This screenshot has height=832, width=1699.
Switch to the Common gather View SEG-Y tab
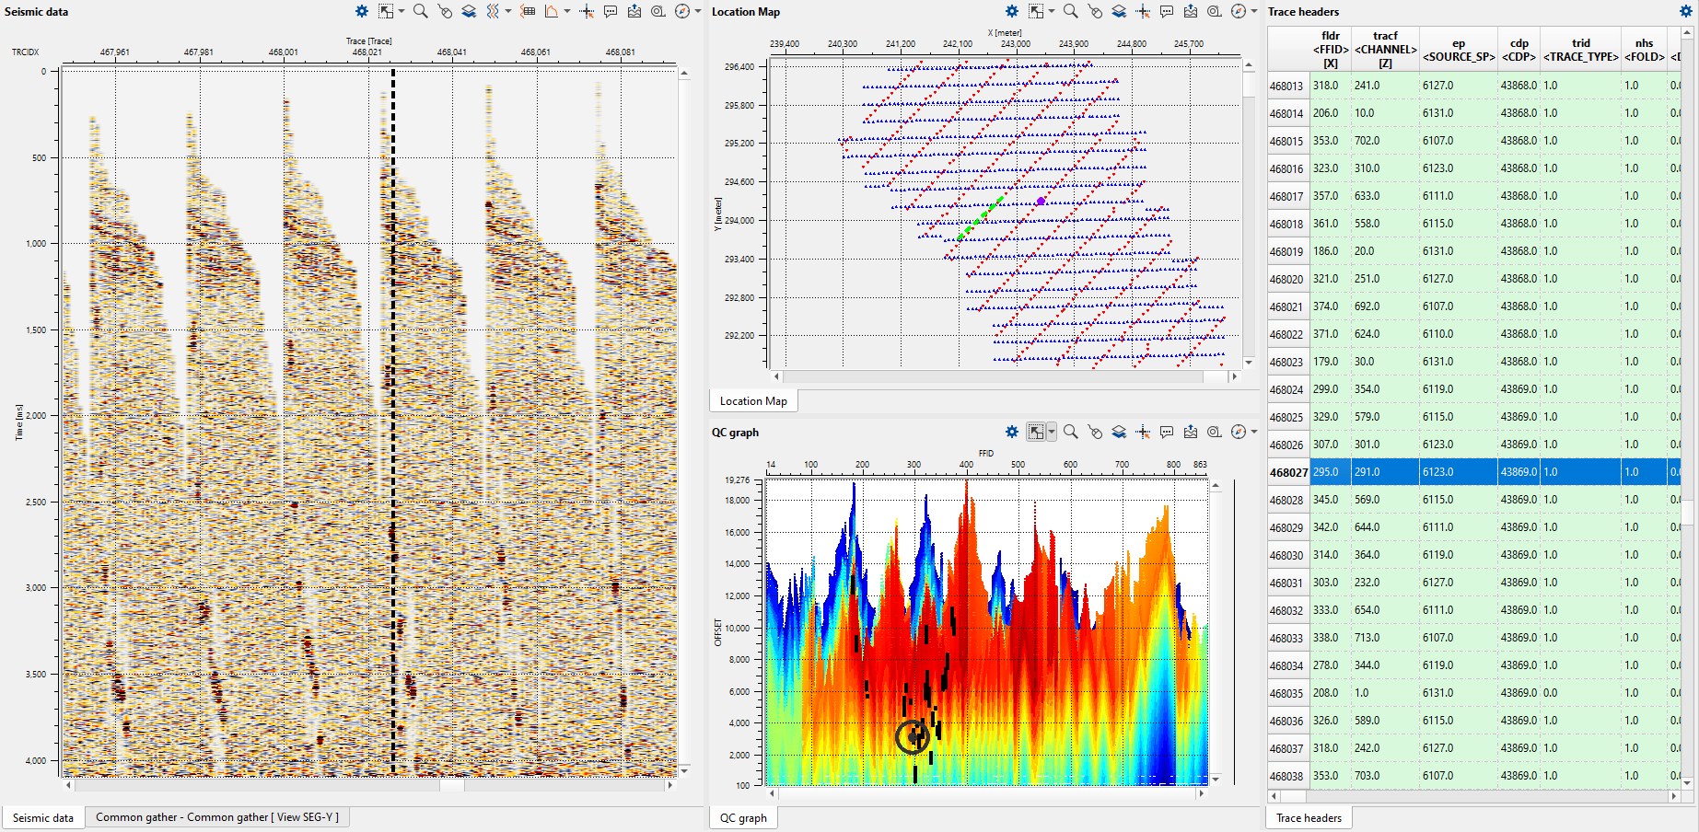pyautogui.click(x=216, y=817)
